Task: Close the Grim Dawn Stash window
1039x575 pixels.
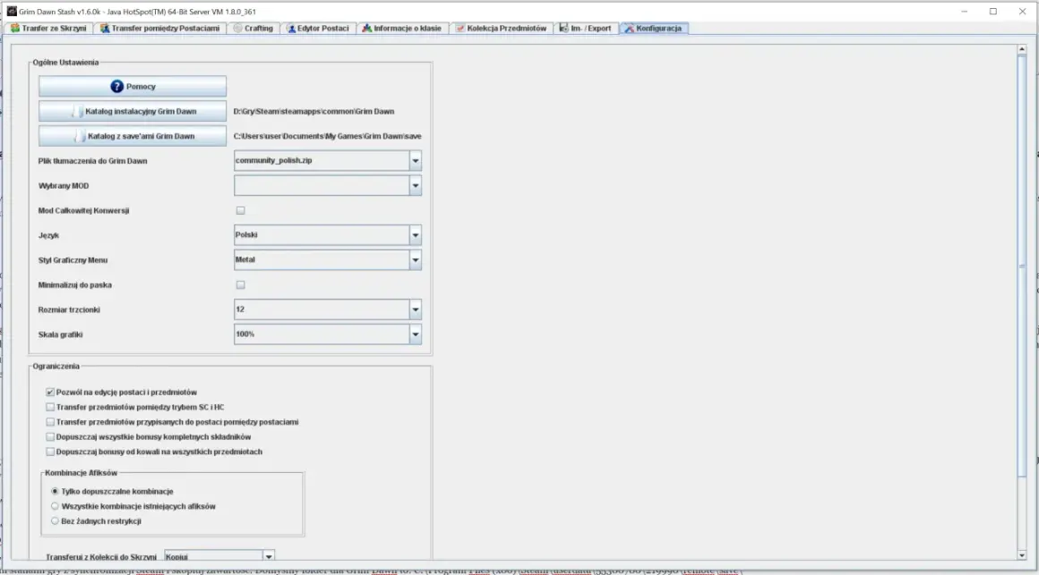Action: point(1023,12)
